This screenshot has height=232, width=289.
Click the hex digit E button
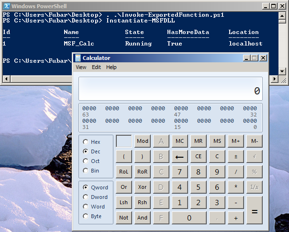coord(161,202)
